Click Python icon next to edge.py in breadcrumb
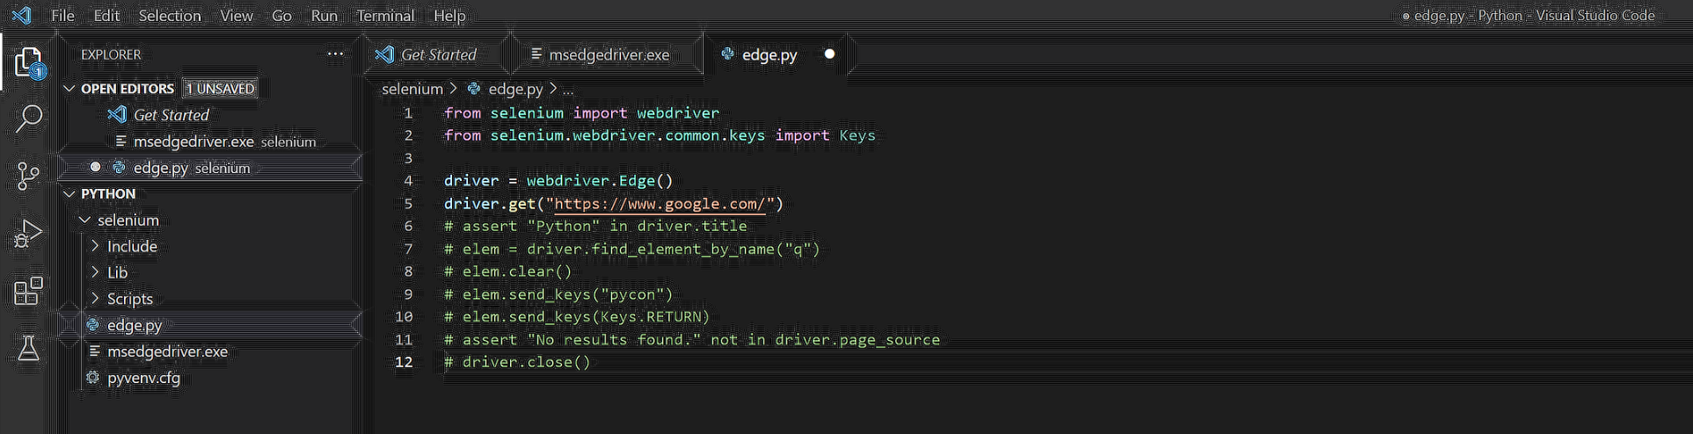The width and height of the screenshot is (1693, 434). (x=474, y=89)
